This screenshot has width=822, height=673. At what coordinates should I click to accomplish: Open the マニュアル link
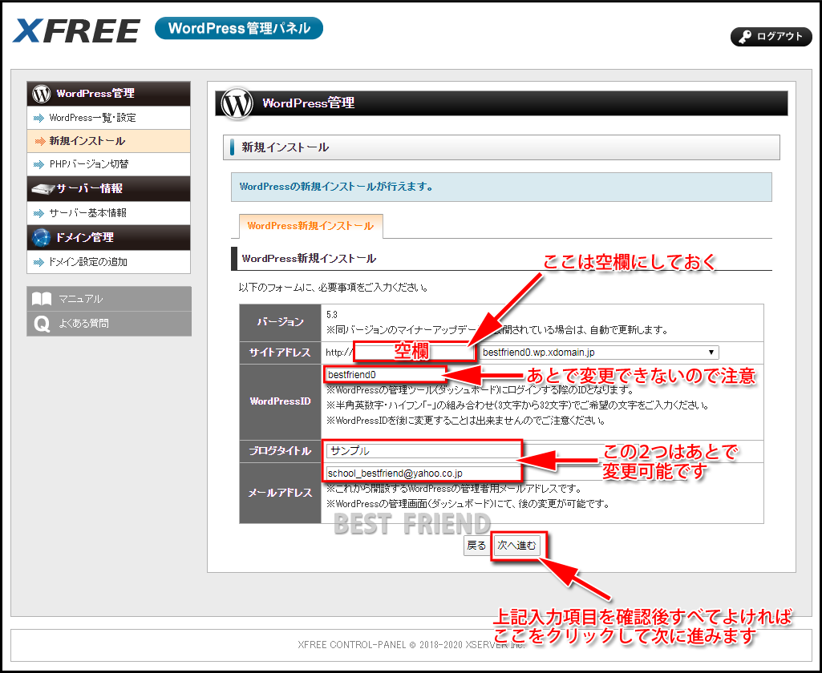click(109, 299)
